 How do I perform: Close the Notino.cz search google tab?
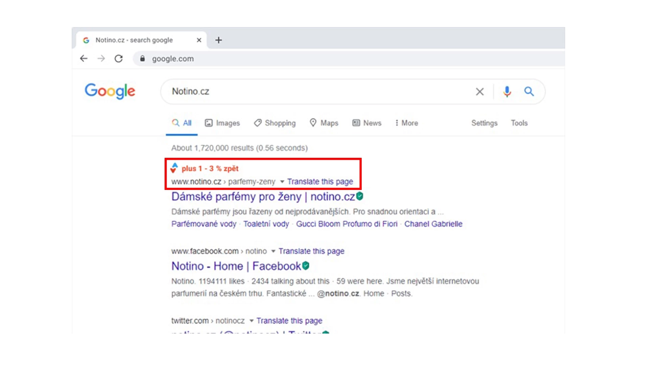coord(199,40)
